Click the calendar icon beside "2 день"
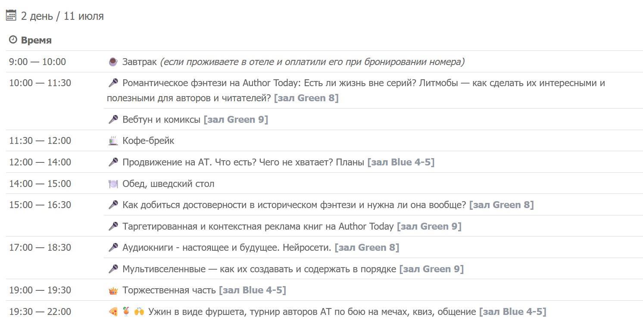643x327 pixels. pos(11,16)
